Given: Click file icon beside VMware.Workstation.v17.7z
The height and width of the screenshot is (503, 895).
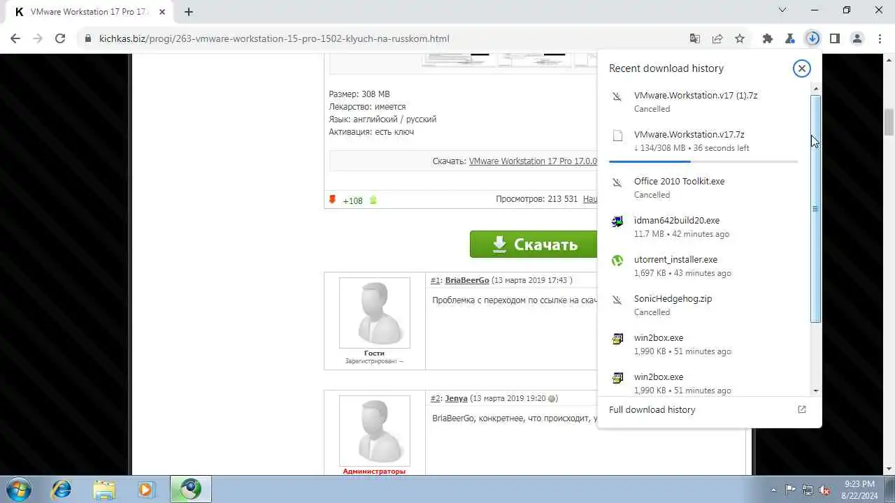Looking at the screenshot, I should coord(617,136).
